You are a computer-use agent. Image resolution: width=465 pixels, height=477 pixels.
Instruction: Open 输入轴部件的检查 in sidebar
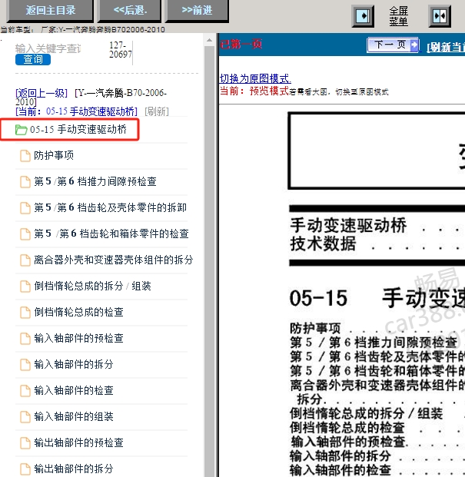74,391
